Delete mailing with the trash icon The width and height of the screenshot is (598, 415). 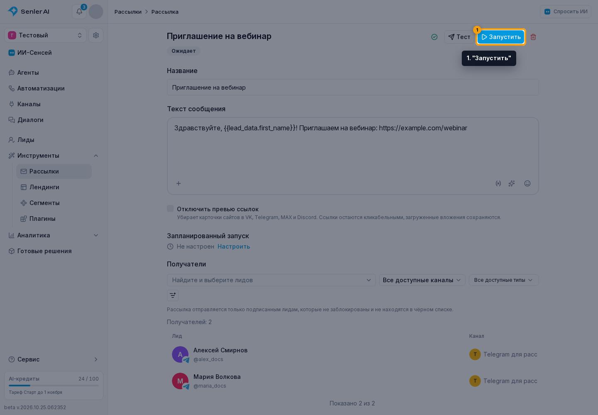[533, 37]
